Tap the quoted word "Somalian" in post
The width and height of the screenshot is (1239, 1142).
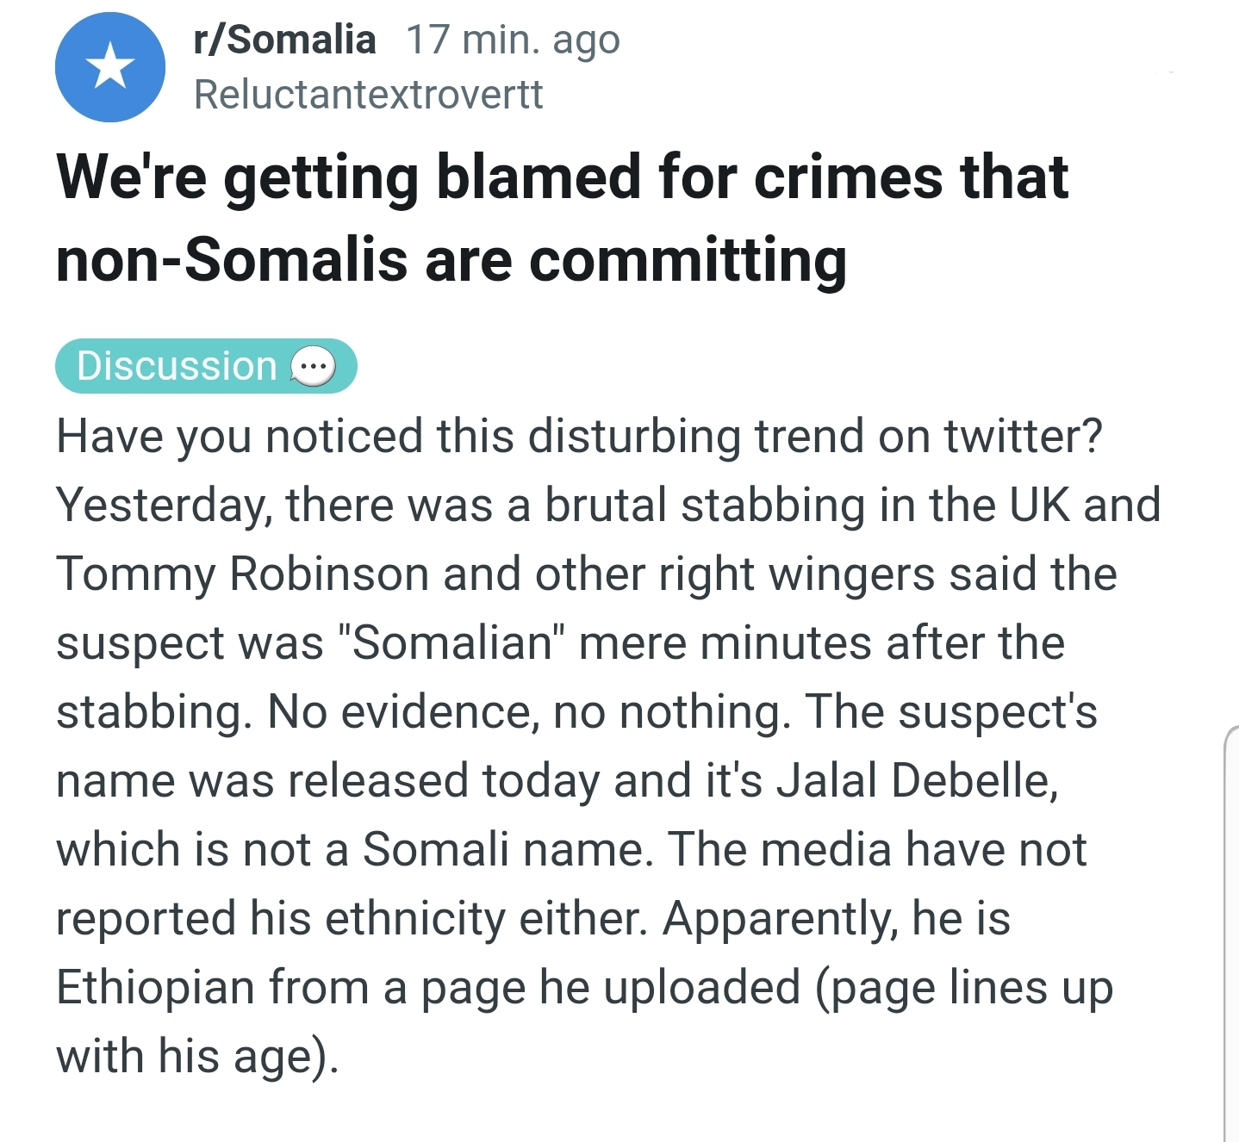(452, 642)
